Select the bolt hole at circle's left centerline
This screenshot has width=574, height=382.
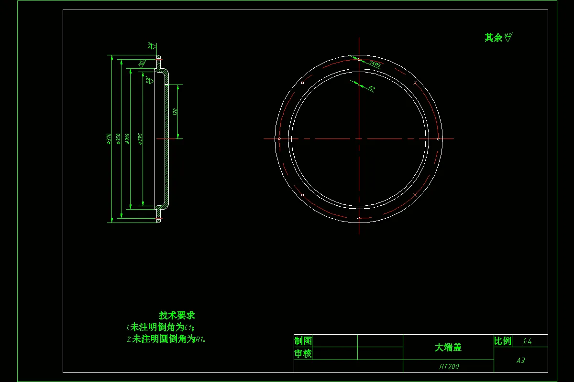pos(279,138)
